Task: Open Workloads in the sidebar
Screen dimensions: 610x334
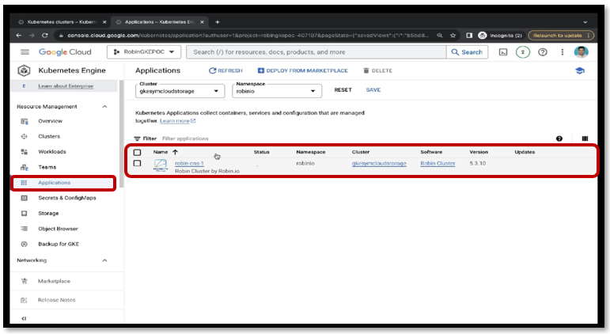Action: (52, 152)
